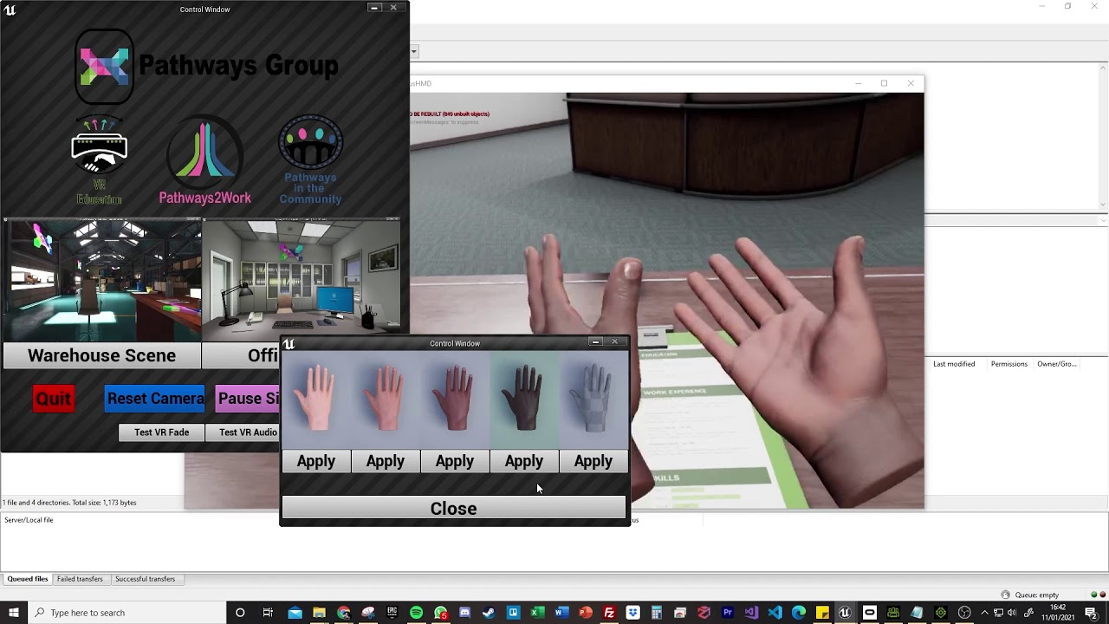Click the Windows search box
The width and height of the screenshot is (1109, 624).
[126, 613]
